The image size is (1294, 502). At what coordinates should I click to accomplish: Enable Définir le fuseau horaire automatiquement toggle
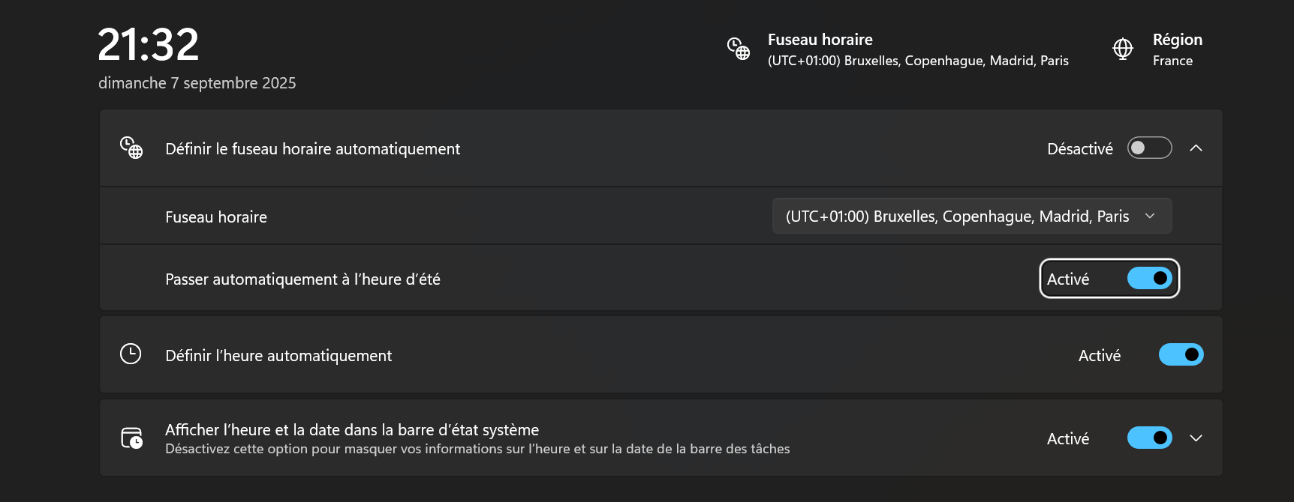click(1149, 148)
